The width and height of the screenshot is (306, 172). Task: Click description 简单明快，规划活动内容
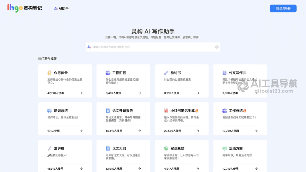(x=237, y=155)
